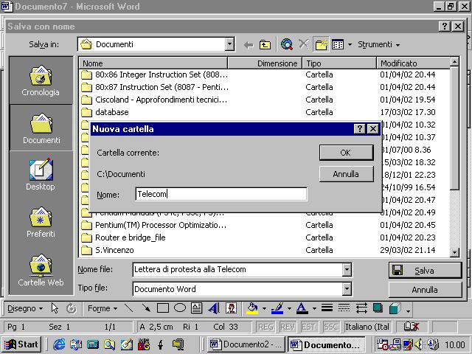The height and width of the screenshot is (354, 472).
Task: Select the Oval drawing tool
Action: [x=180, y=308]
